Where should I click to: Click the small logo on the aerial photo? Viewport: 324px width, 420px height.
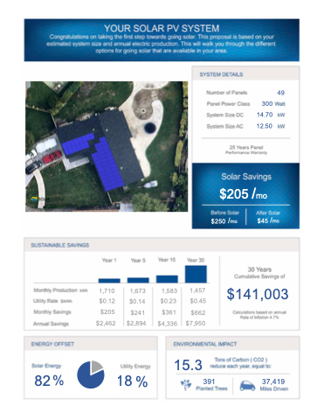tap(34, 199)
